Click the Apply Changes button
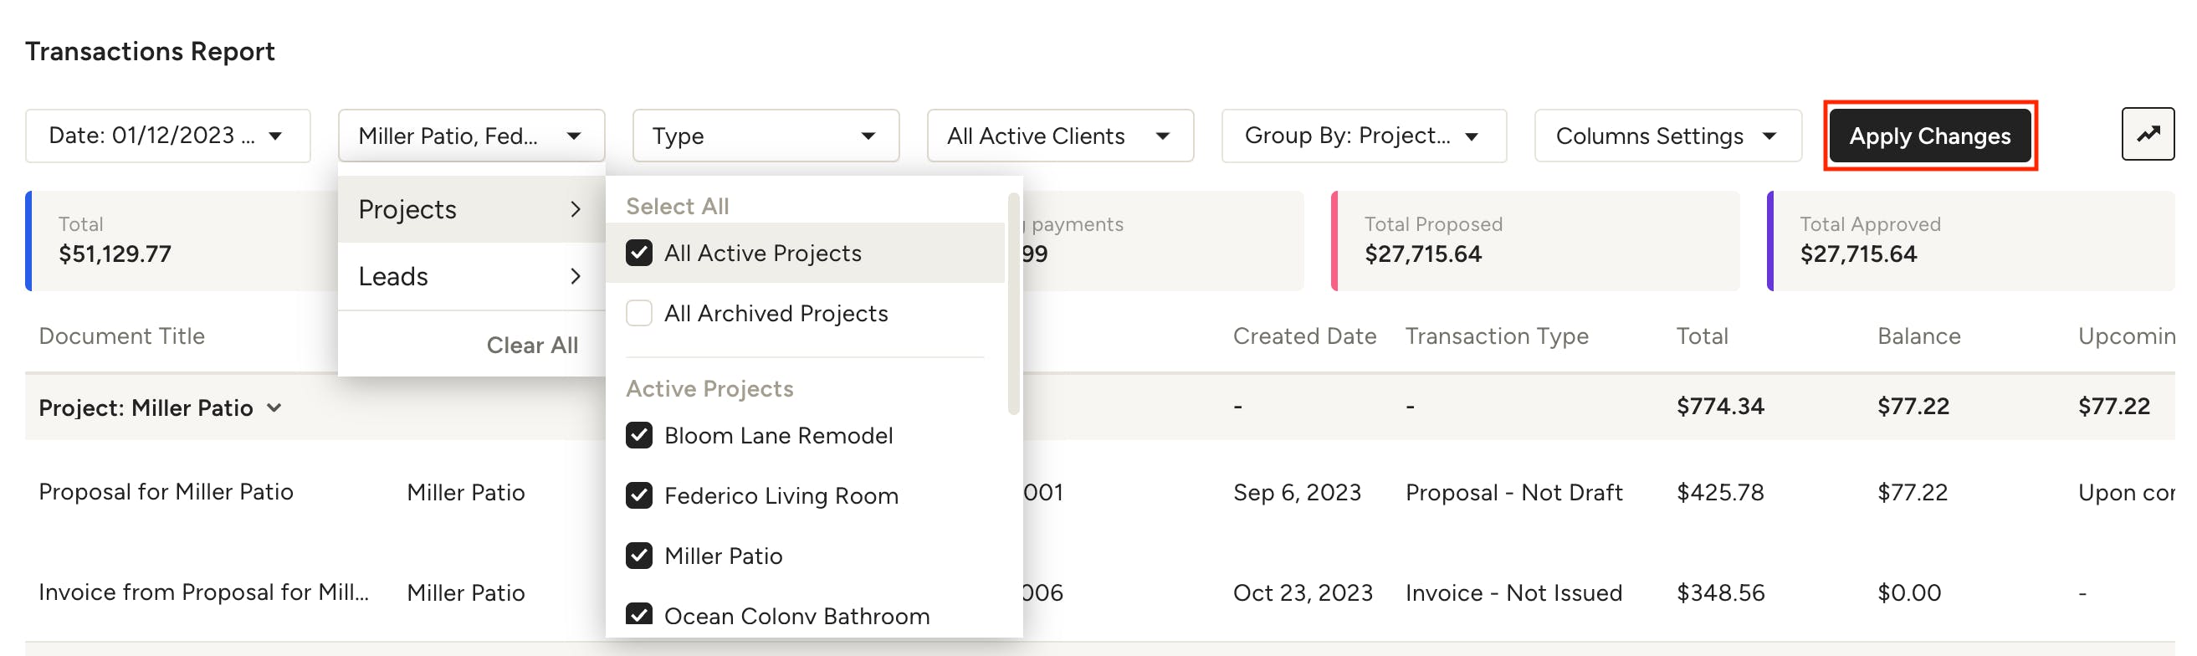 point(1930,135)
